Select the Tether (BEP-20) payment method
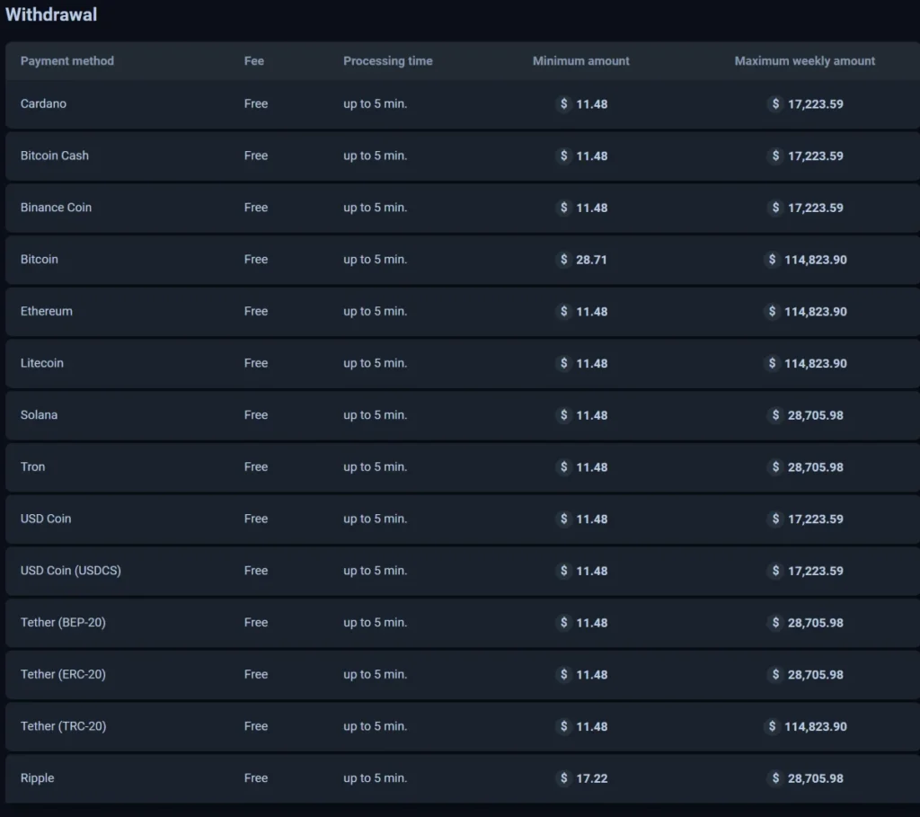 (63, 623)
